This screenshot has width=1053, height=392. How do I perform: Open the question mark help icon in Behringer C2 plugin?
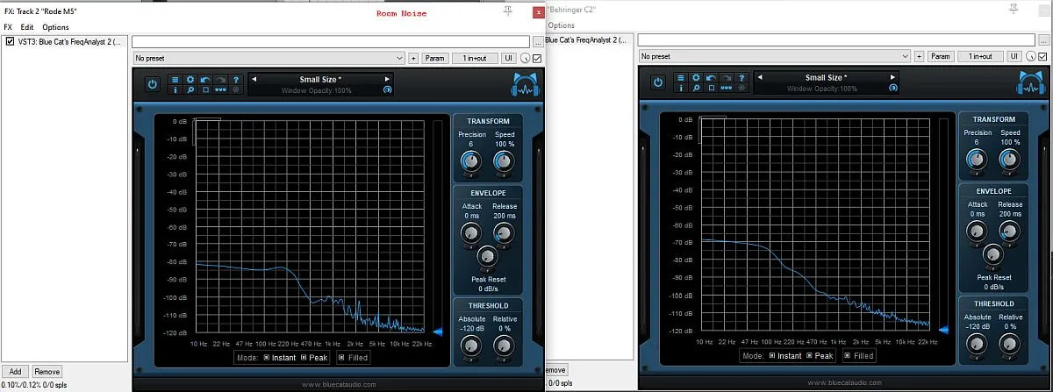741,78
